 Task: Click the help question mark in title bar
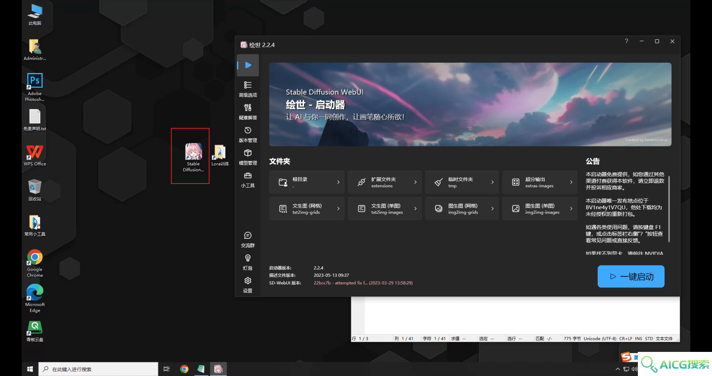[x=626, y=41]
